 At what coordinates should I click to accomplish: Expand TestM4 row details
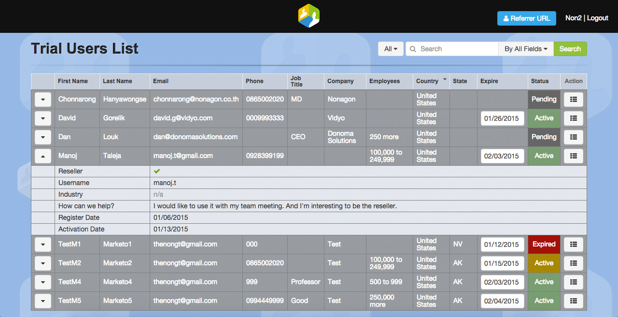point(43,282)
